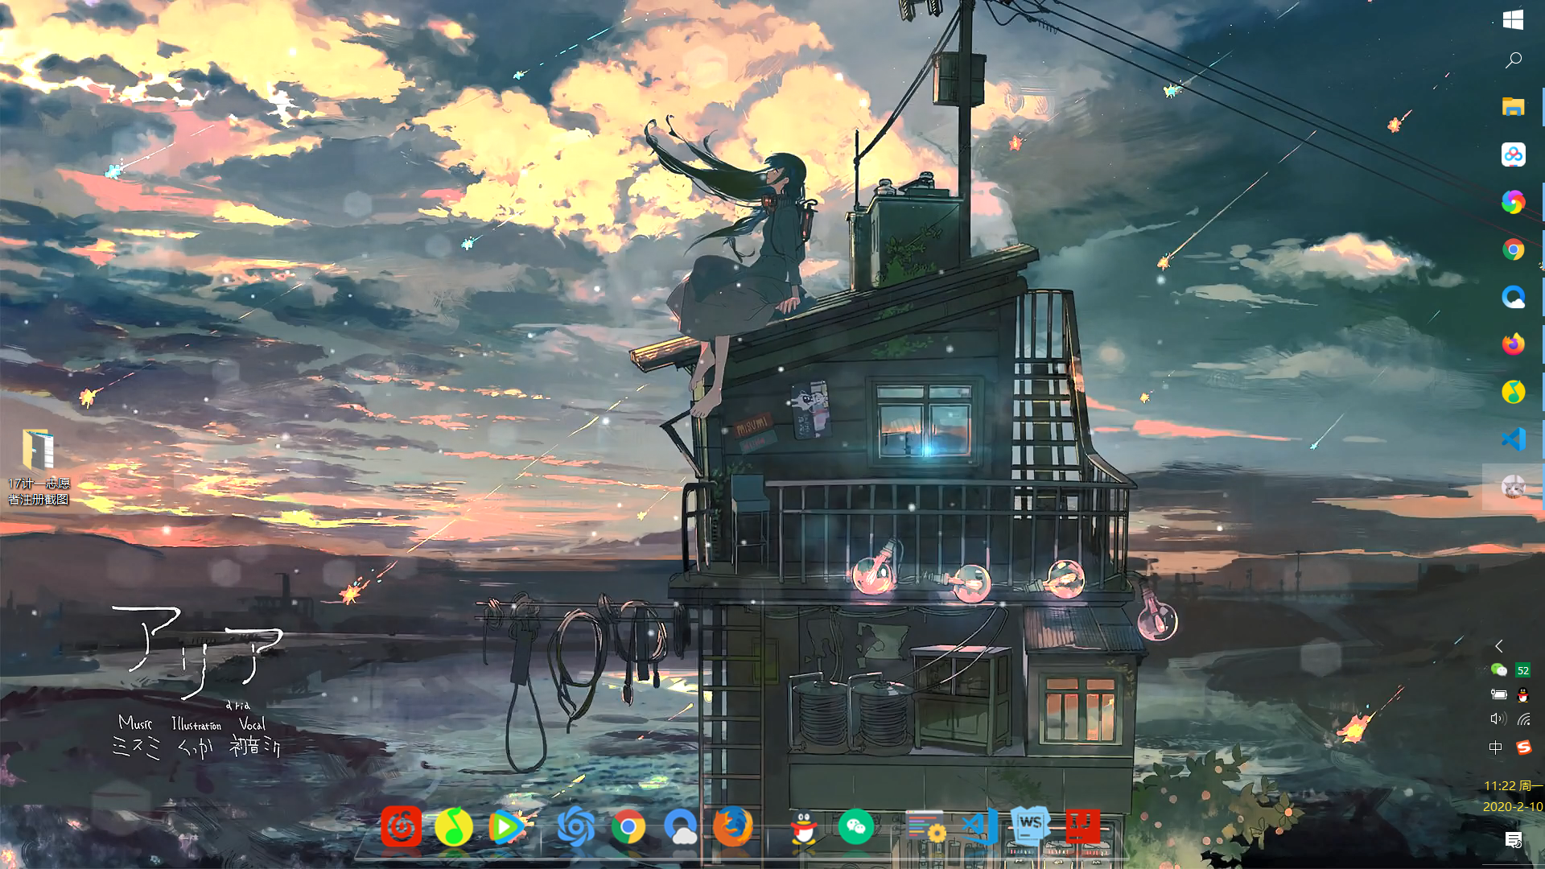This screenshot has width=1545, height=869.
Task: Open Wi-Fi network panel in system tray
Action: click(x=1523, y=719)
